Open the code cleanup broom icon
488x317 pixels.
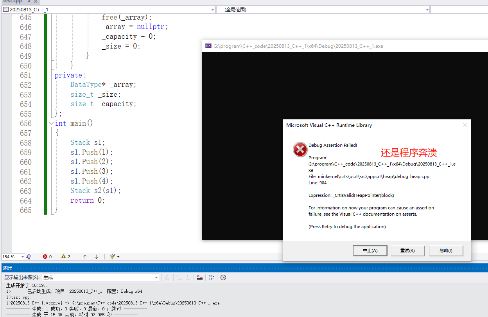coord(113,257)
